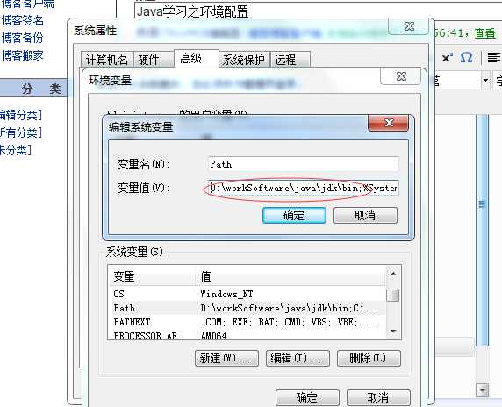
Task: Click the superscript x² toolbar icon
Action: pos(447,58)
